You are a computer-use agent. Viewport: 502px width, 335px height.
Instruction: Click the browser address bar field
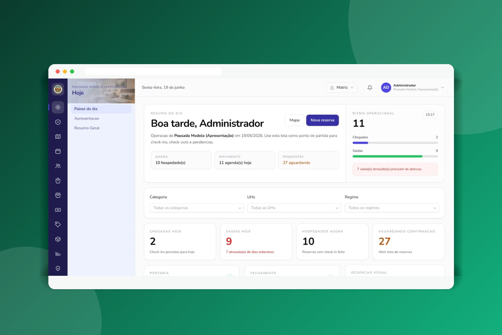pos(153,71)
